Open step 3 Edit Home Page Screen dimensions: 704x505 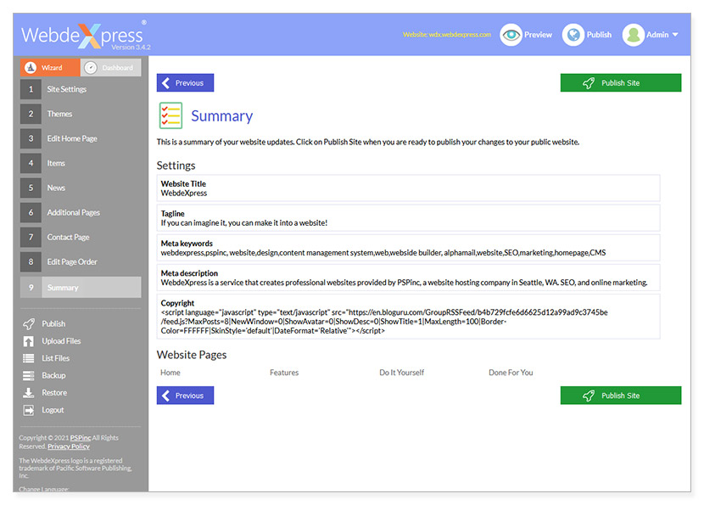81,138
